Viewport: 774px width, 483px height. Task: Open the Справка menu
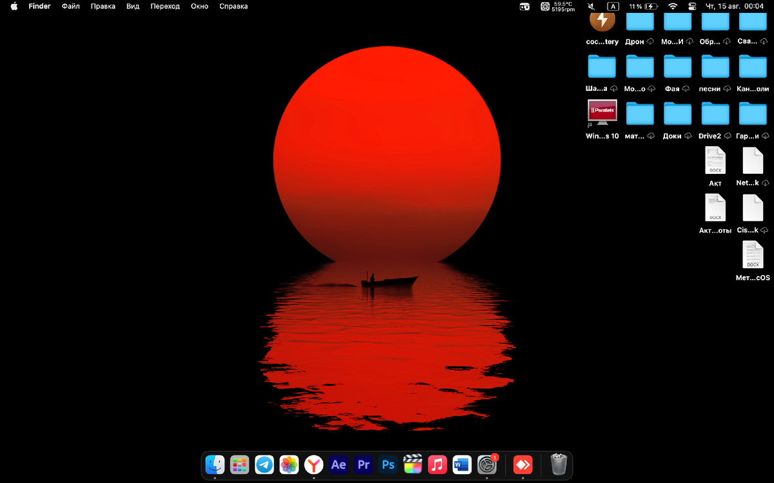tap(233, 6)
